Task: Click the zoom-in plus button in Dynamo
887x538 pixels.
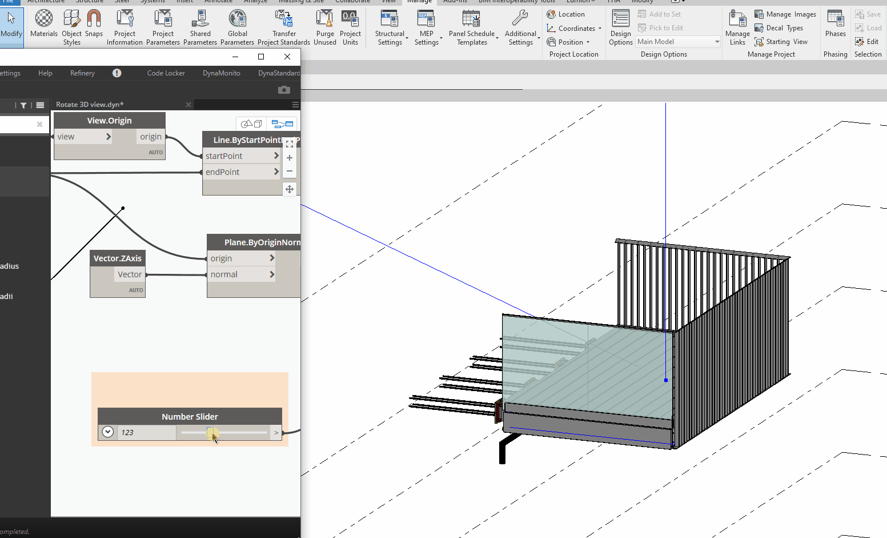Action: (290, 158)
